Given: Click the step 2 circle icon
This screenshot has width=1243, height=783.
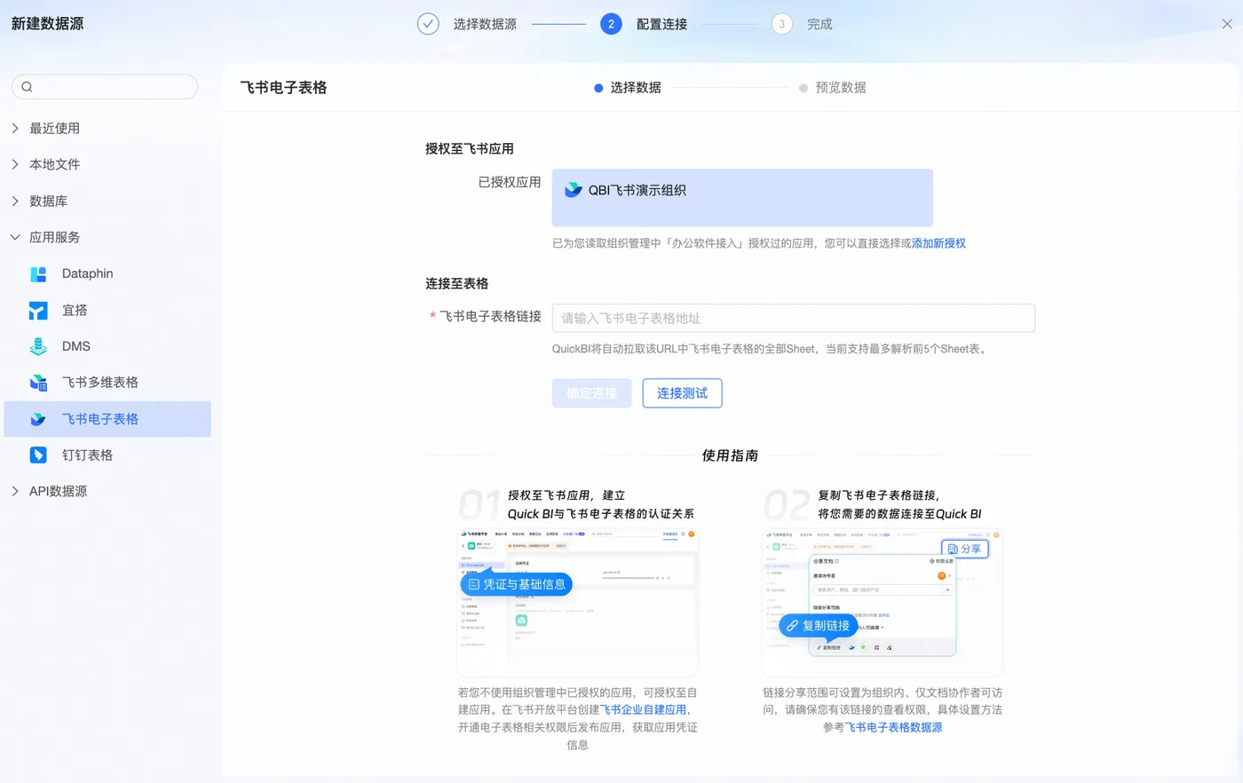Looking at the screenshot, I should (x=611, y=24).
